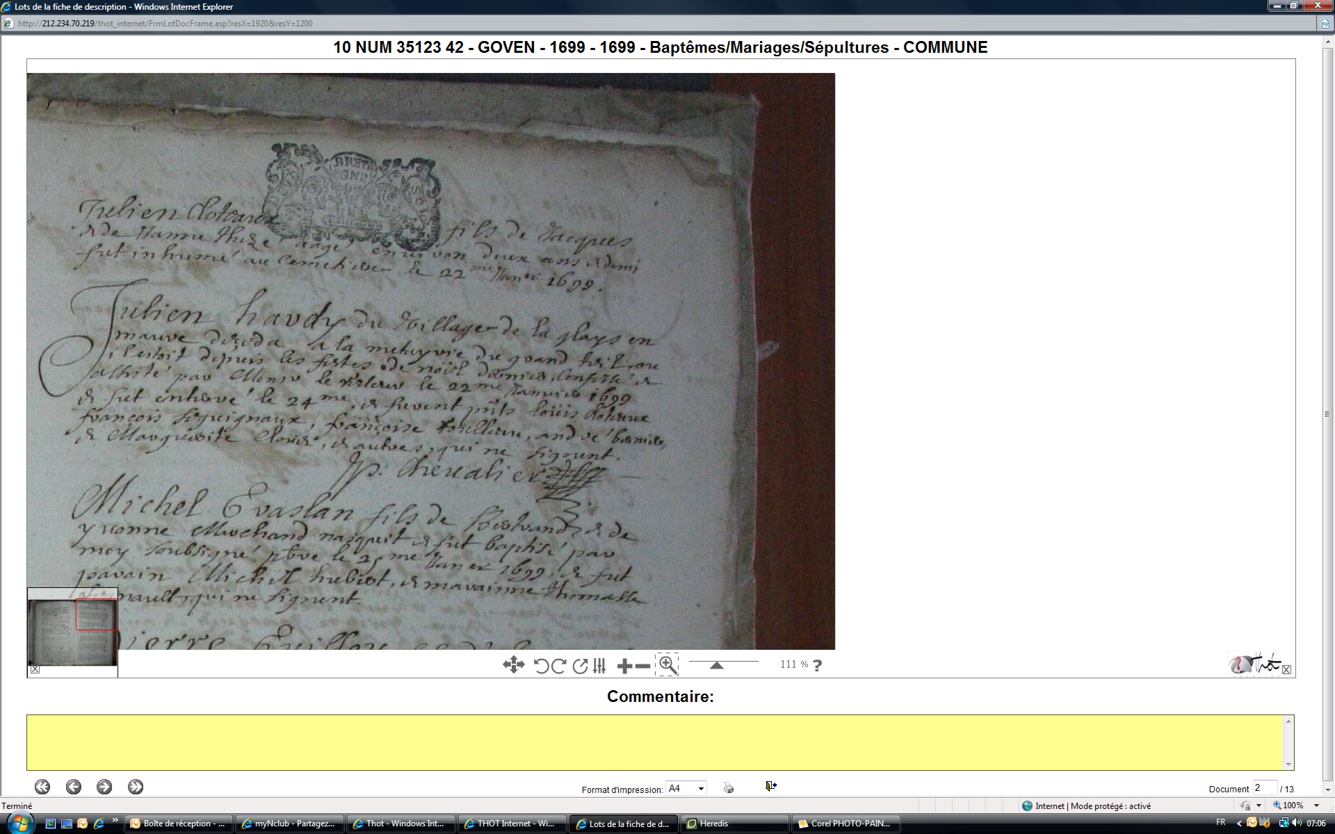Zoom out using the minus icon
This screenshot has width=1335, height=834.
643,666
